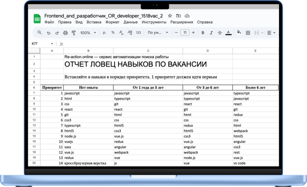Image resolution: width=307 pixels, height=187 pixels.
Task: Toggle italic formatting
Action: point(211,33)
